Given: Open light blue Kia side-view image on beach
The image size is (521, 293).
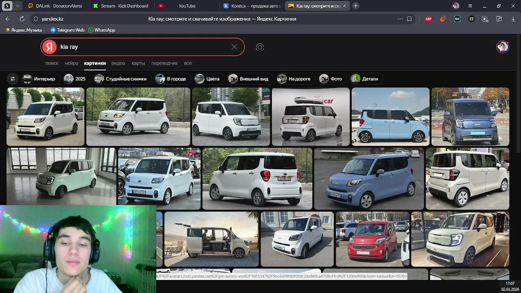Looking at the screenshot, I should tap(390, 117).
